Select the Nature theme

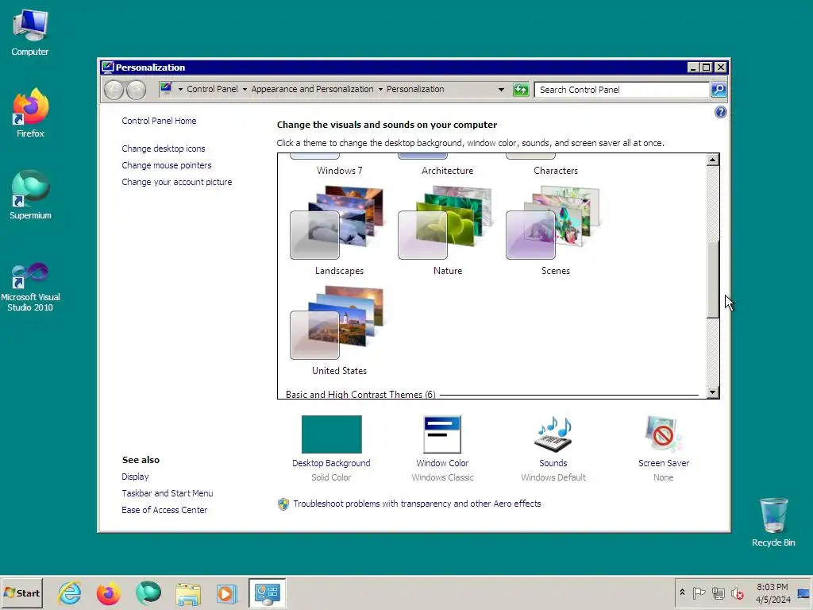(447, 231)
